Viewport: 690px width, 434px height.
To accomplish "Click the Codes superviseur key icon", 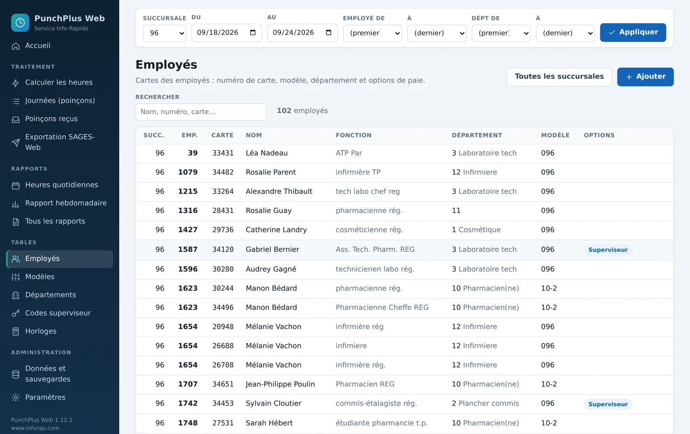I will click(x=16, y=313).
